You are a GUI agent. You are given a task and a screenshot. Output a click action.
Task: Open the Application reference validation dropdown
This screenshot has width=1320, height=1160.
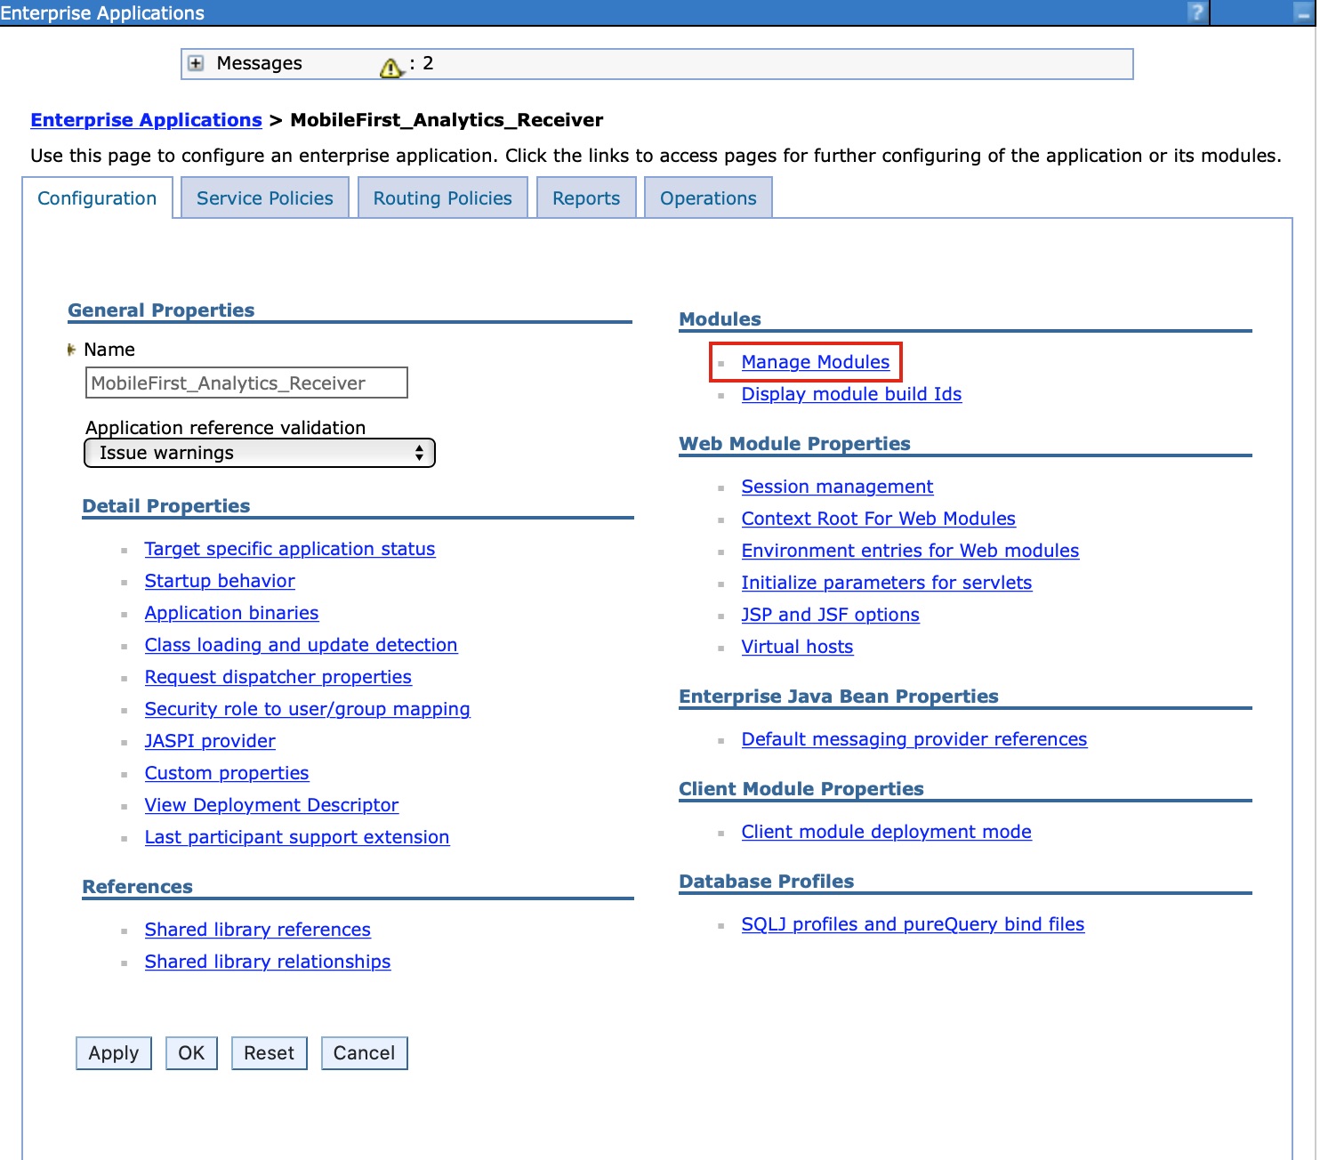260,453
